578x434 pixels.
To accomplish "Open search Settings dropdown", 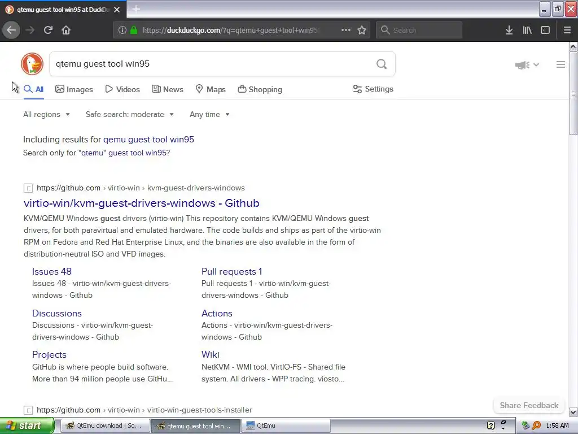I will 373,89.
